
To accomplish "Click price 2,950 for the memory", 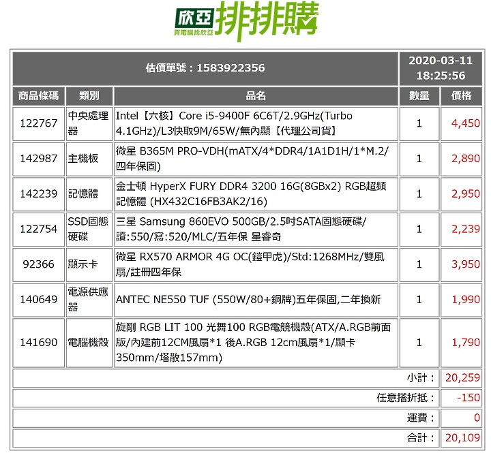I will click(465, 194).
